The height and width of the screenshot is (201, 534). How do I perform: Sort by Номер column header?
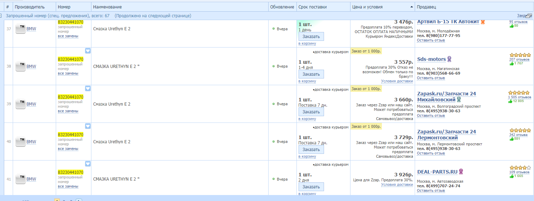[73, 7]
